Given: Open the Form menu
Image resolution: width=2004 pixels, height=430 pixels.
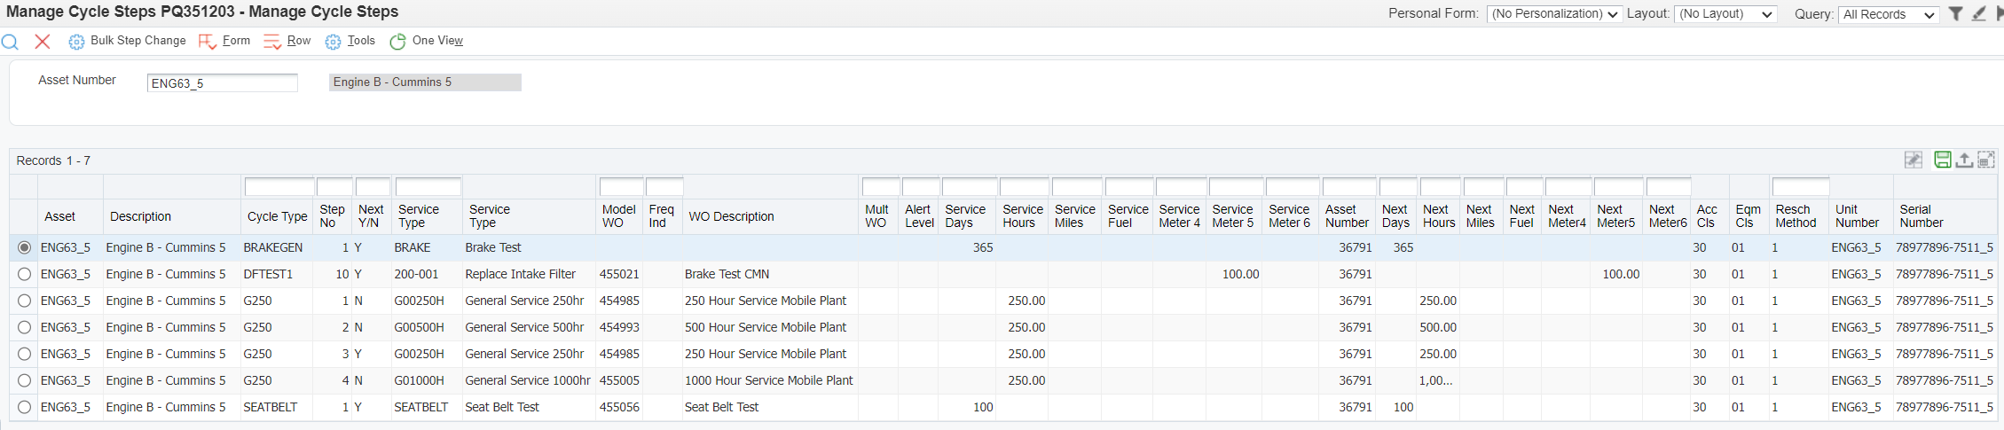Looking at the screenshot, I should (225, 41).
